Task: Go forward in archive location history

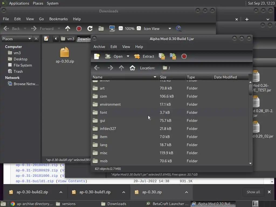Action: (x=110, y=68)
